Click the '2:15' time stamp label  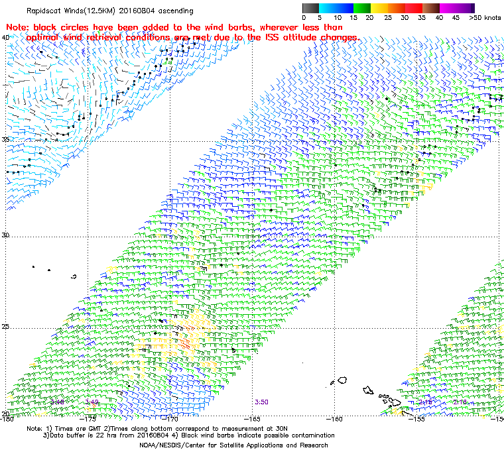[x=425, y=402]
